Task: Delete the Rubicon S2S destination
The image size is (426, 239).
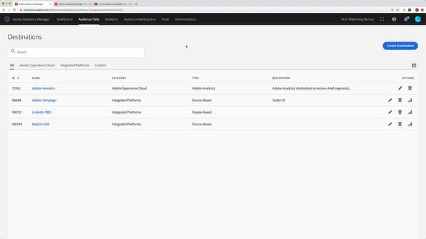Action: (400, 124)
